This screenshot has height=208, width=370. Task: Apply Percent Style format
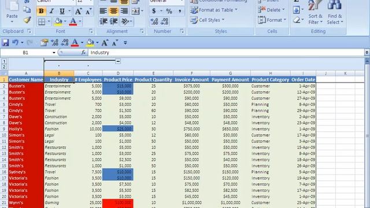coord(169,11)
